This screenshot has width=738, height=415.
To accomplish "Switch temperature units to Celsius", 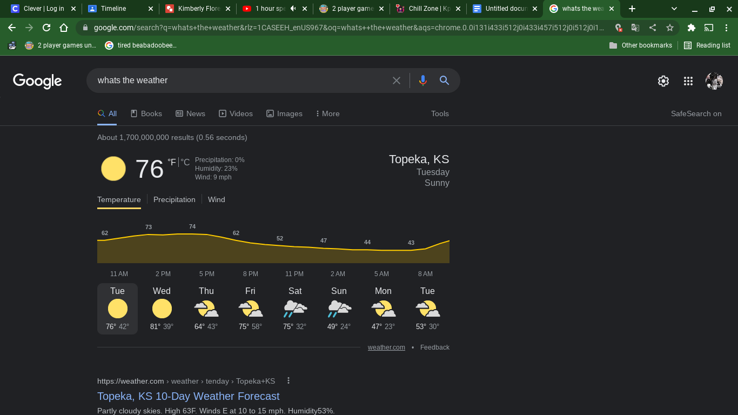I will (185, 162).
